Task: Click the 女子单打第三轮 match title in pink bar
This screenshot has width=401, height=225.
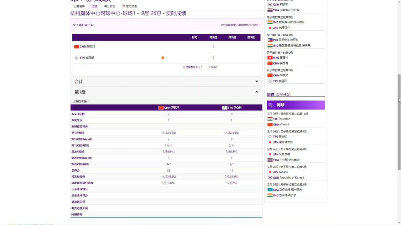Action: tap(83, 25)
